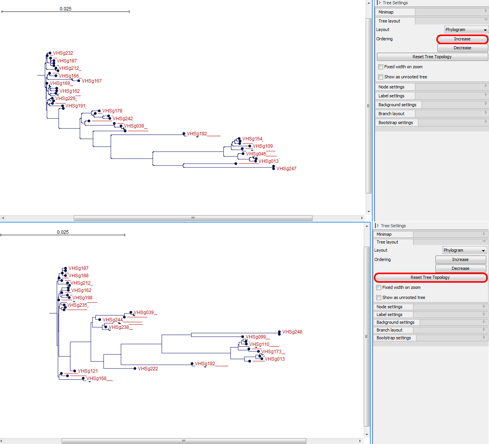Select the VHSg247 leaf node circle
This screenshot has width=489, height=444.
pos(274,168)
